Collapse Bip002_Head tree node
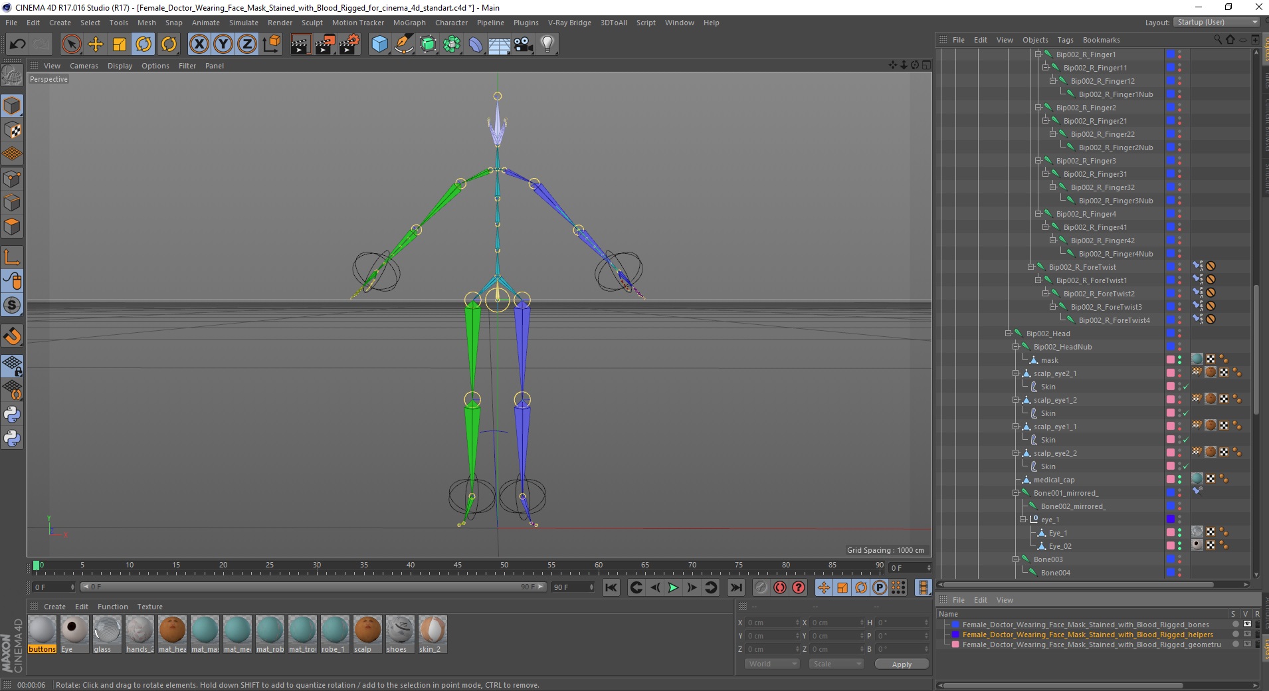Image resolution: width=1269 pixels, height=691 pixels. pos(1008,334)
